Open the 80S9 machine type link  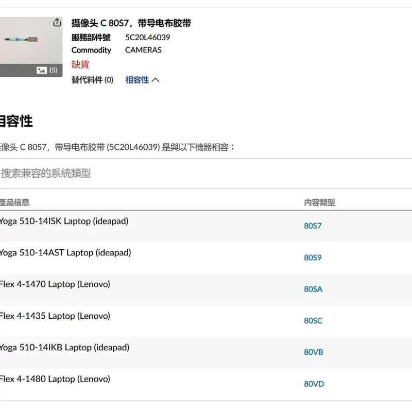click(313, 257)
